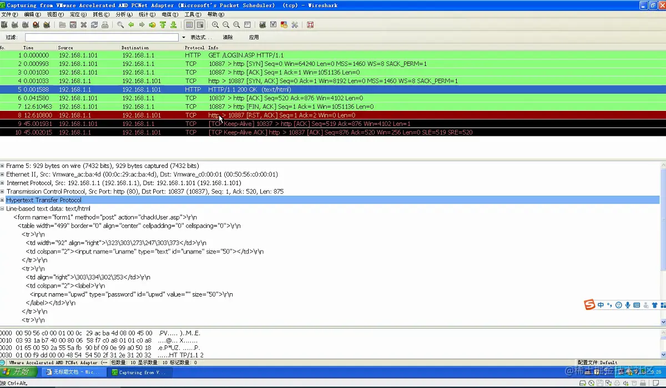Click packet details pane vertical scrollbar

tap(663, 244)
